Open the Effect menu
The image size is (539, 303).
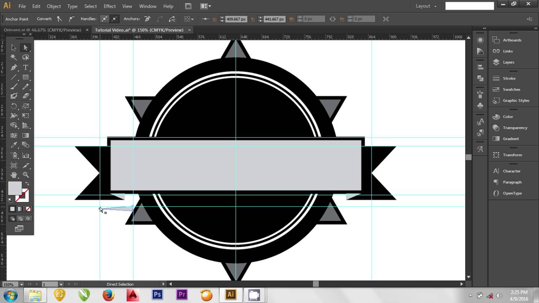(x=109, y=6)
